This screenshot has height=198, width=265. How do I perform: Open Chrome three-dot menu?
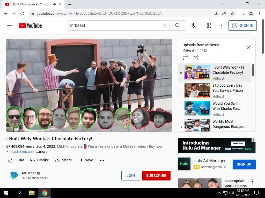click(259, 13)
